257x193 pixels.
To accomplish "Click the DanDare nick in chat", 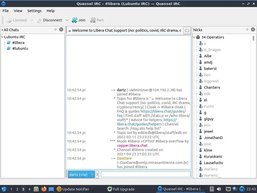I will [x=124, y=158].
